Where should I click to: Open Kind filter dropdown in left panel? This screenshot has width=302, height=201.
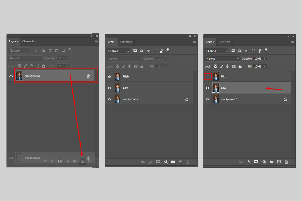coord(20,51)
